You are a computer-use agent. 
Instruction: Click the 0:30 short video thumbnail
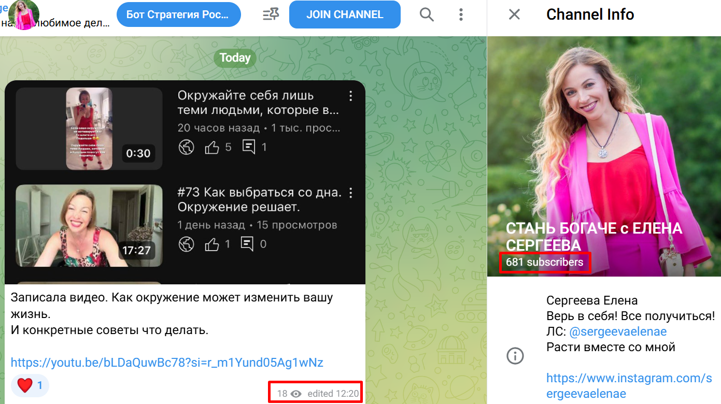89,128
